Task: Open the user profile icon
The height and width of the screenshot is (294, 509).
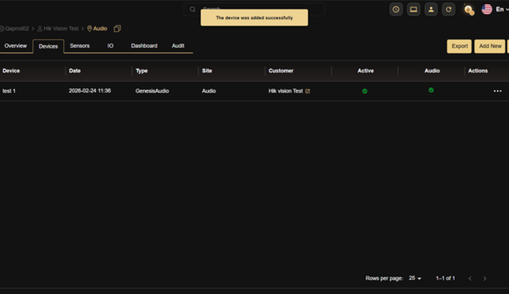Action: point(431,10)
